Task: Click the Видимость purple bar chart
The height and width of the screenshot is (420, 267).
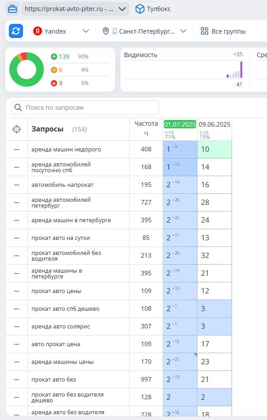Action: [235, 70]
